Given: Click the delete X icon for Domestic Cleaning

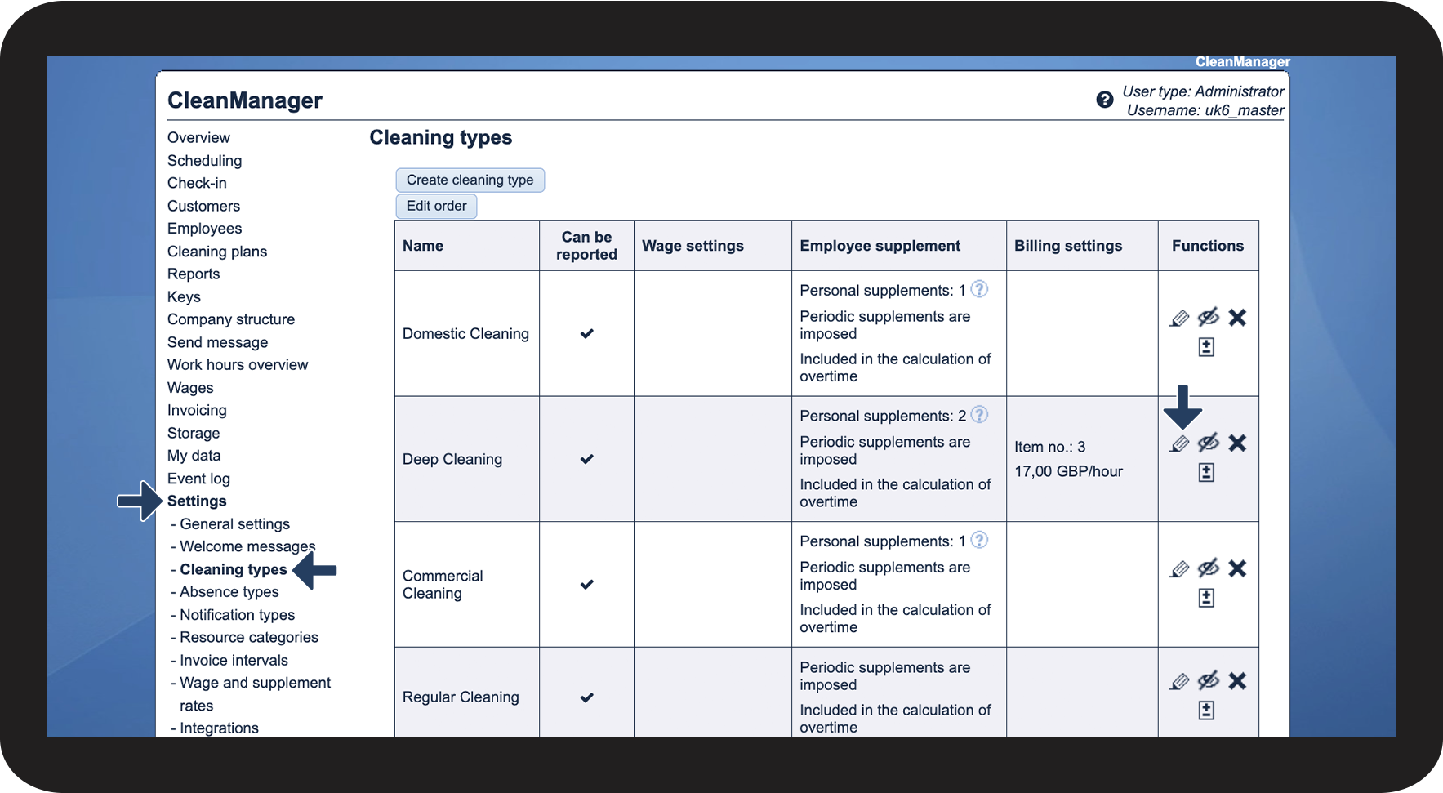Looking at the screenshot, I should point(1237,318).
